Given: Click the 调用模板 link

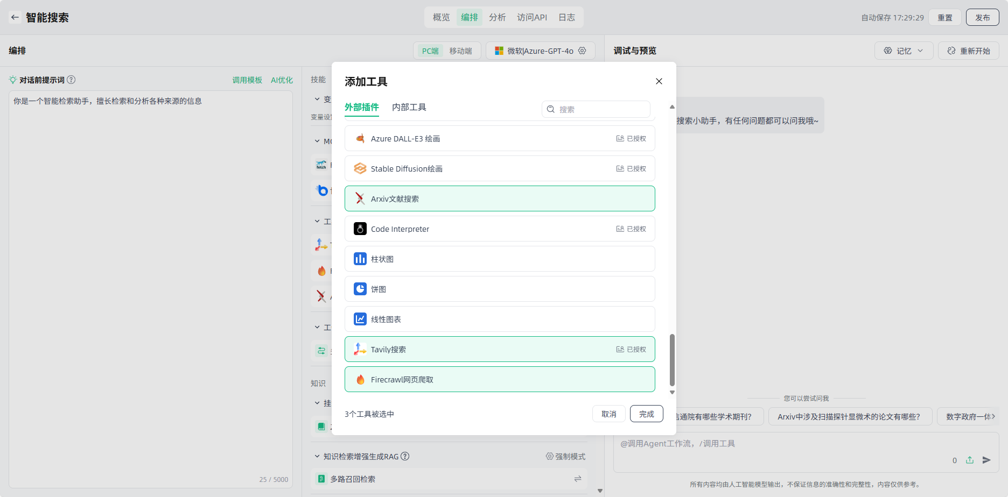Looking at the screenshot, I should click(247, 80).
